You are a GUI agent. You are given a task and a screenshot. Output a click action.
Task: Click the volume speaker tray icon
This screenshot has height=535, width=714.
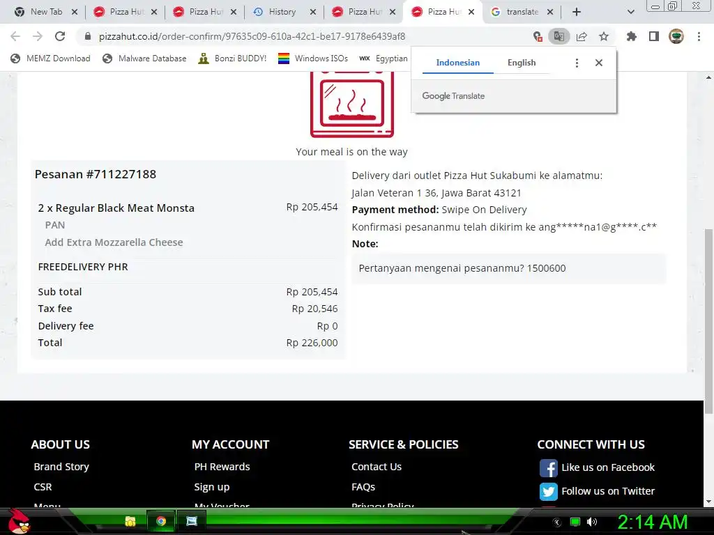click(x=592, y=522)
